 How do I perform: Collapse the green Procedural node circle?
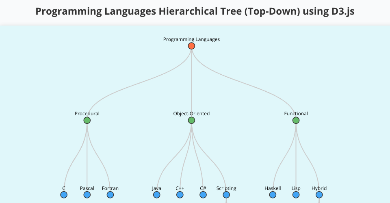(87, 120)
